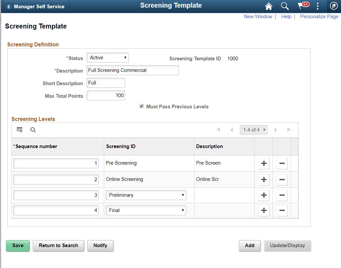
Task: Click the last page arrow in grid navigation
Action: coord(289,130)
